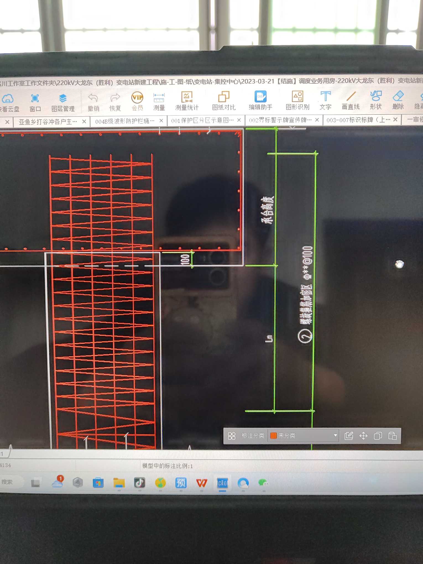This screenshot has height=564, width=423.
Task: Open the WPS Office taskbar icon
Action: point(202,483)
